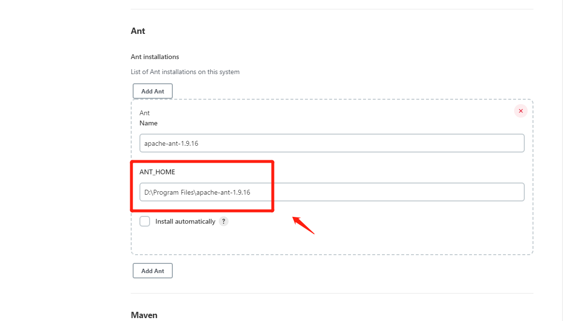This screenshot has width=563, height=321.
Task: Click the red arrow annotation
Action: [304, 226]
